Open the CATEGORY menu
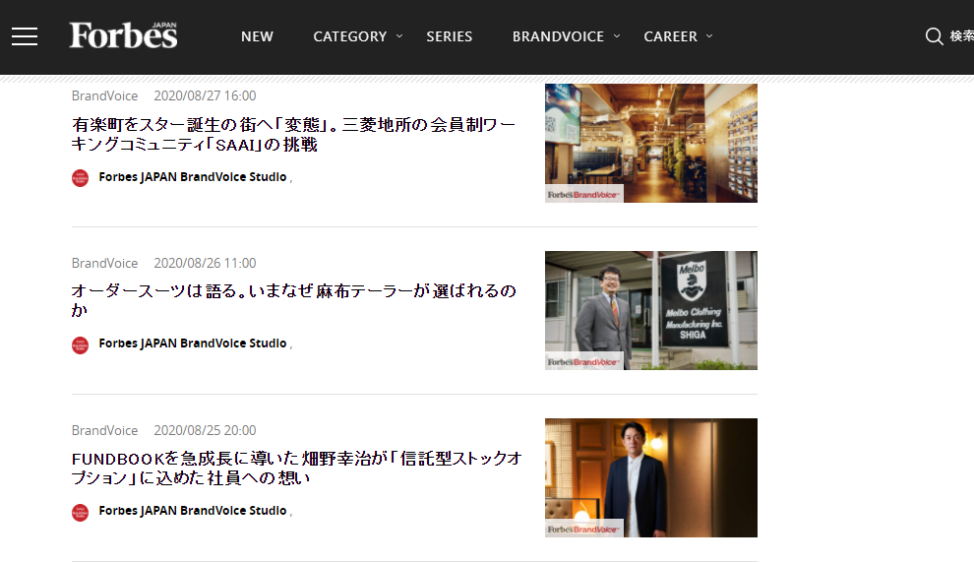 (x=349, y=36)
